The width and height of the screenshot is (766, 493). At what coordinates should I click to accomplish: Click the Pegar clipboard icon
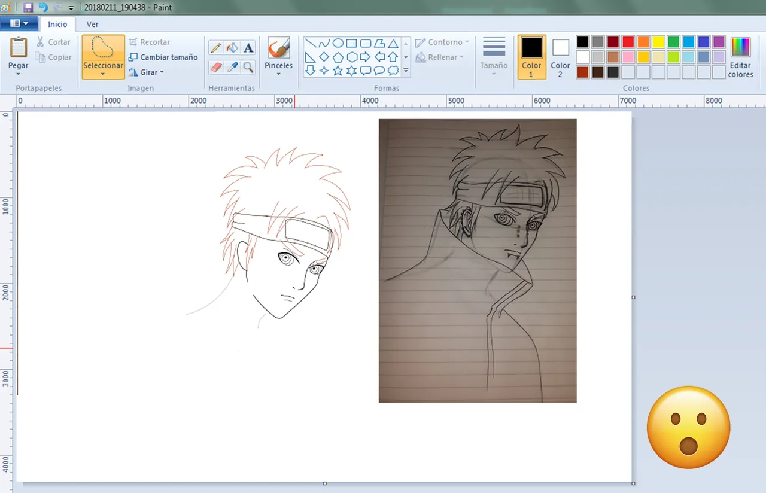[19, 47]
